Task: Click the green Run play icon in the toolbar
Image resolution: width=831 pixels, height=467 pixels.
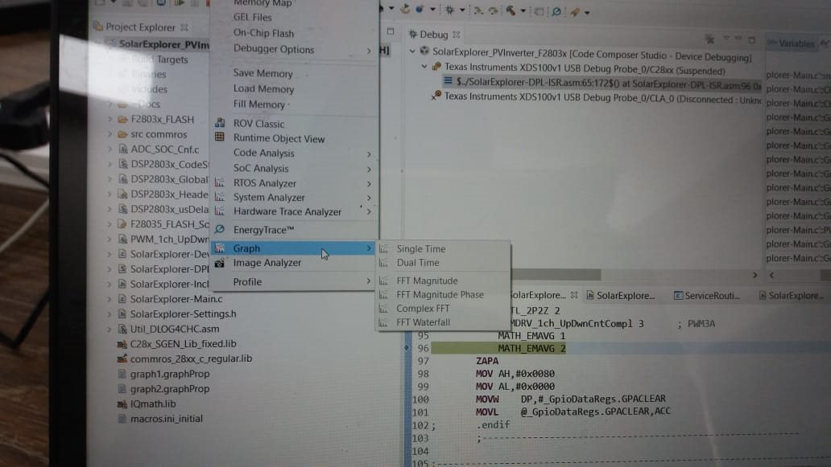Action: point(405,10)
